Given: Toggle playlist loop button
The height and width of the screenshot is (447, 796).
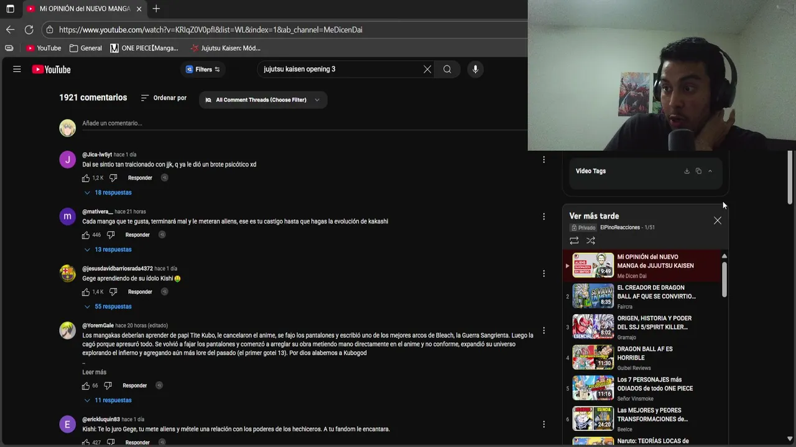Looking at the screenshot, I should (574, 241).
